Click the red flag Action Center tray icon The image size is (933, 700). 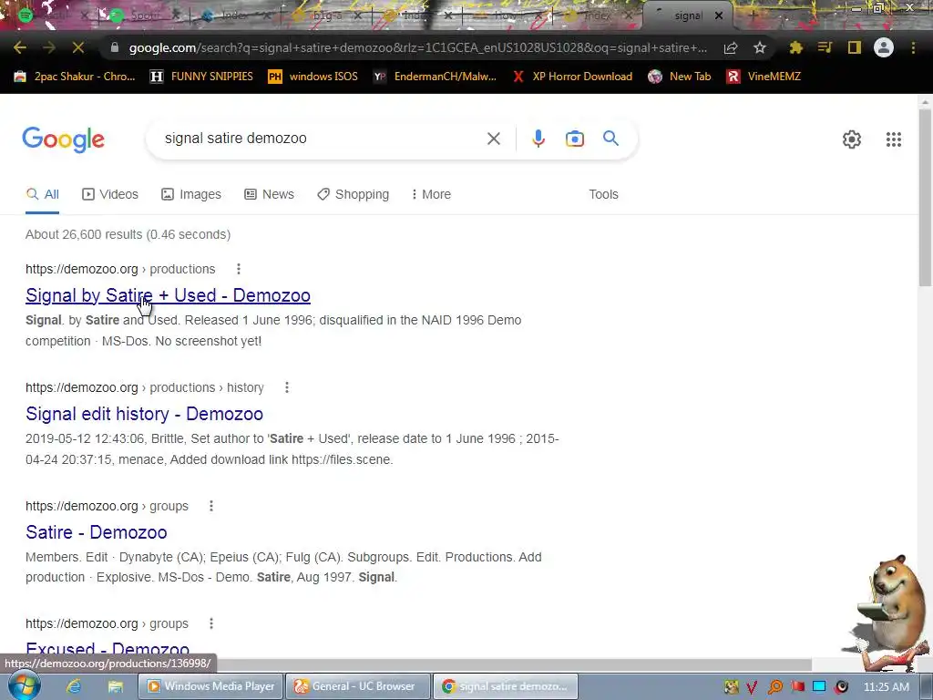click(797, 687)
